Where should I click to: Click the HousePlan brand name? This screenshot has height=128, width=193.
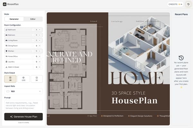point(13,4)
